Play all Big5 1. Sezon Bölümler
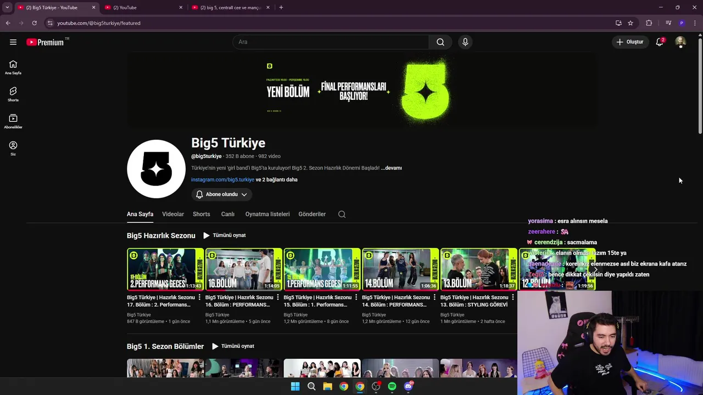 233,346
